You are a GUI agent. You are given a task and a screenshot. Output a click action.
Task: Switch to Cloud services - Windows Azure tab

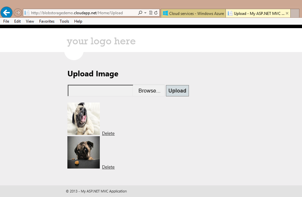click(x=193, y=13)
